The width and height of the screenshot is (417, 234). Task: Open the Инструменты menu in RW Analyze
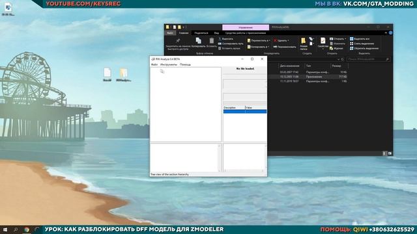(x=169, y=64)
